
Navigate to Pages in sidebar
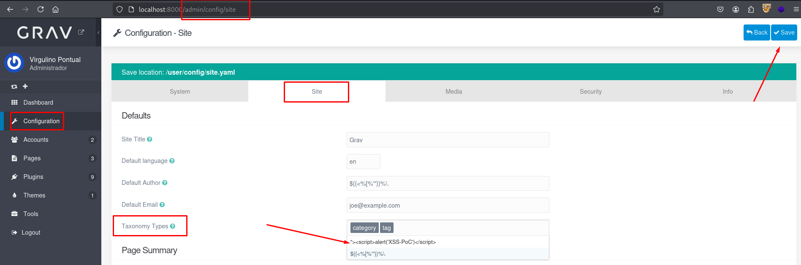pos(32,158)
